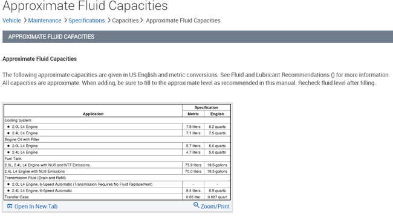The height and width of the screenshot is (220, 393).
Task: Click the 70.0 liters cell
Action: pyautogui.click(x=193, y=172)
